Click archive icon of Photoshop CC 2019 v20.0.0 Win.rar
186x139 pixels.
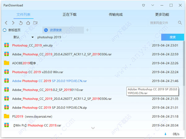pyautogui.click(x=7, y=72)
